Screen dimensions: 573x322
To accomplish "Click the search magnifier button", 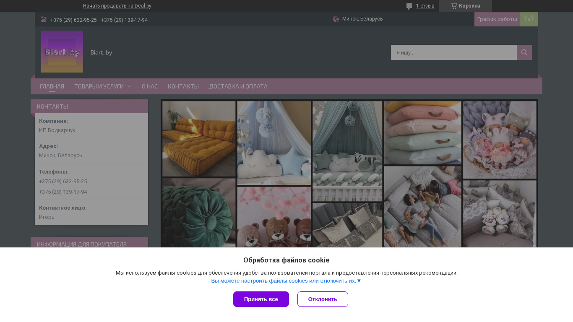I will [x=524, y=52].
